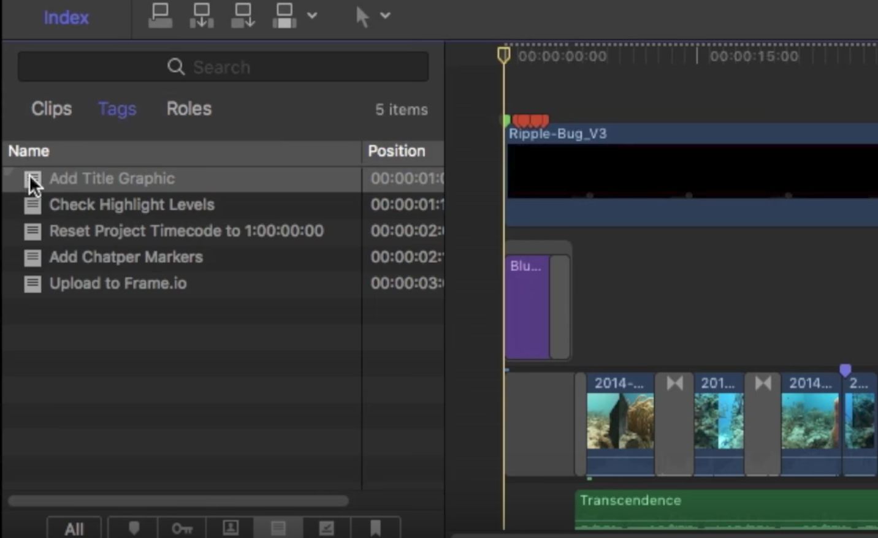
Task: Click the Insert clip icon
Action: point(201,16)
